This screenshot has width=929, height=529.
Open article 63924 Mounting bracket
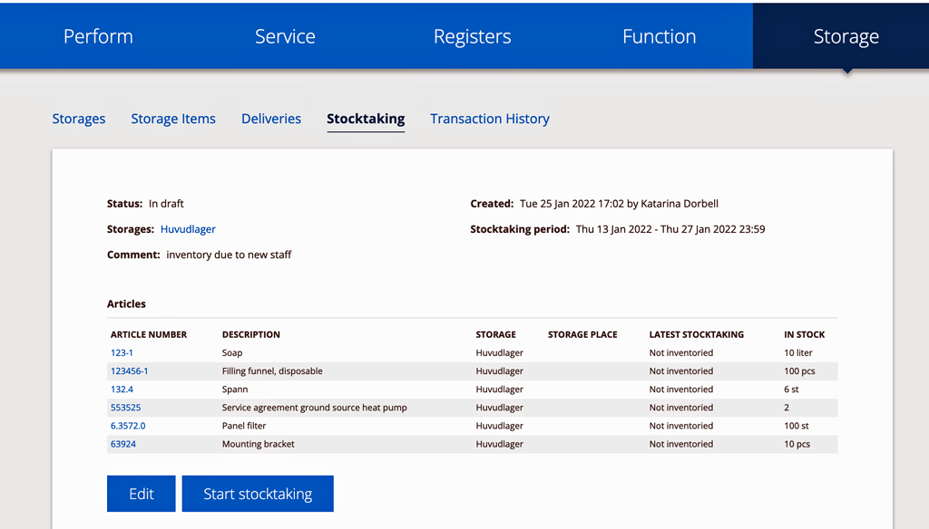pyautogui.click(x=123, y=444)
